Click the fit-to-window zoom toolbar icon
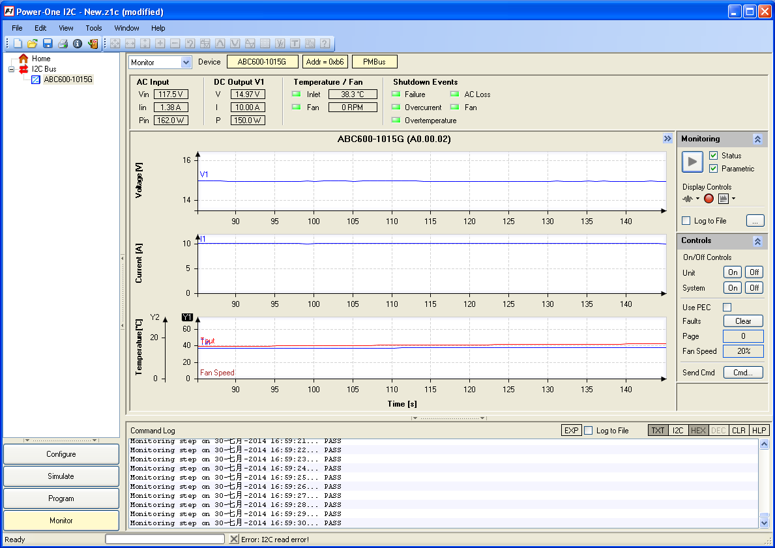The width and height of the screenshot is (775, 548). point(115,43)
